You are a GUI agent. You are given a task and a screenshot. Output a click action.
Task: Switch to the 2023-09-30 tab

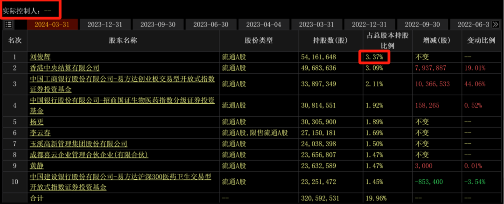158,24
